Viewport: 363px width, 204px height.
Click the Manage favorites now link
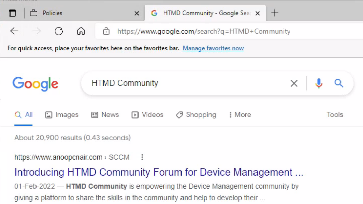pos(213,48)
